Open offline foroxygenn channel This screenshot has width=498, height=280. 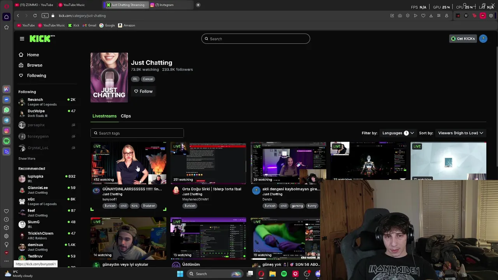[47, 136]
